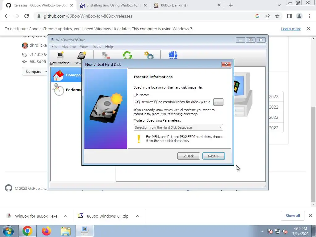The height and width of the screenshot is (237, 316).
Task: Open File Explorer from the taskbar
Action: coord(66,231)
